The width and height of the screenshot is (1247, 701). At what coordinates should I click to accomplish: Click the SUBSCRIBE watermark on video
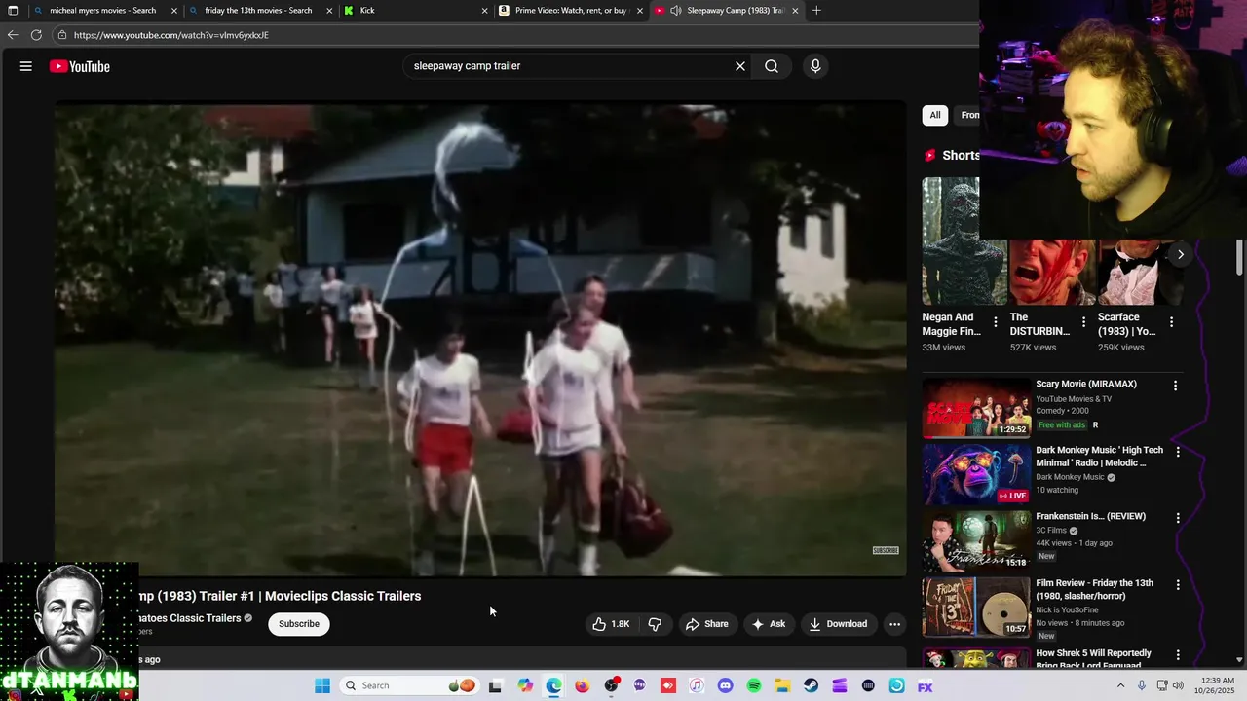point(886,550)
